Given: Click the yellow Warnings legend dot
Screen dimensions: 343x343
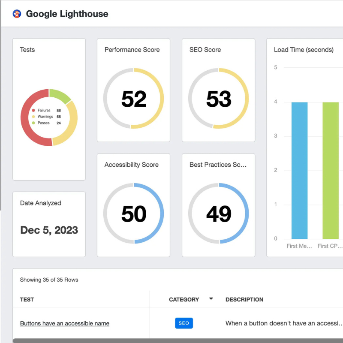Looking at the screenshot, I should 33,117.
